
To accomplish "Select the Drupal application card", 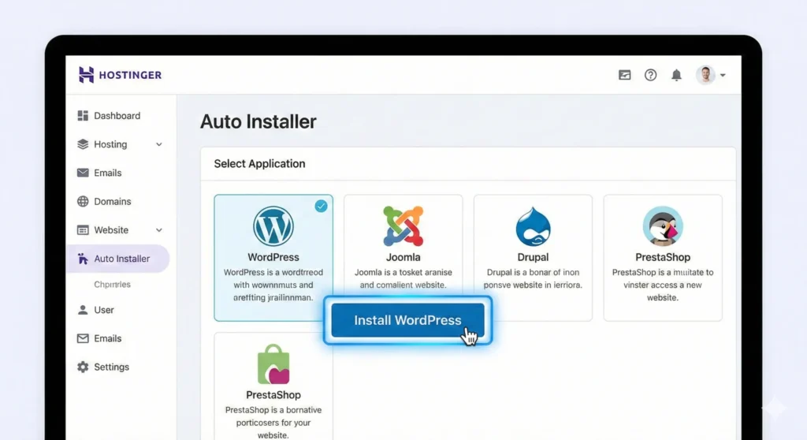I will [x=533, y=257].
